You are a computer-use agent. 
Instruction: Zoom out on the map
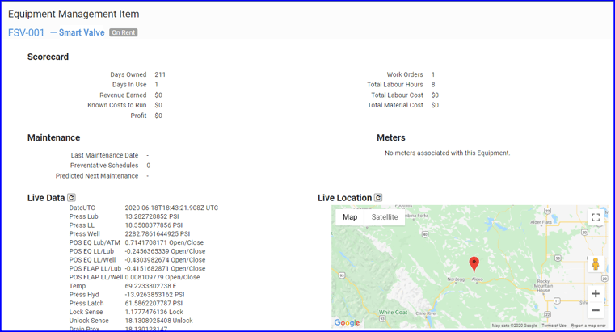tap(596, 310)
